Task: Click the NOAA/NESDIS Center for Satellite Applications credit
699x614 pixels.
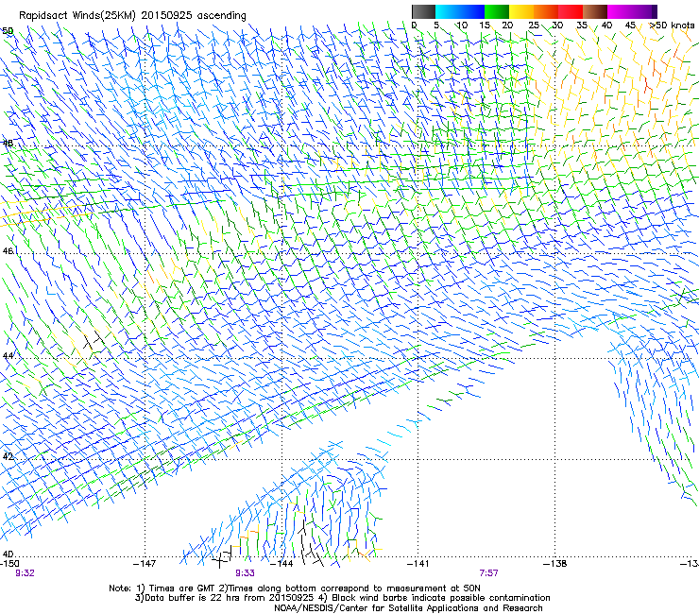Action: pyautogui.click(x=408, y=608)
